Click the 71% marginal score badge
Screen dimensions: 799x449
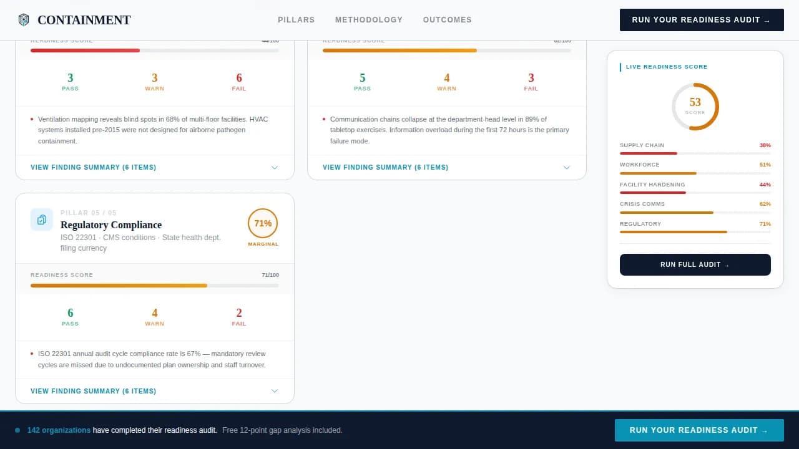[x=263, y=223]
